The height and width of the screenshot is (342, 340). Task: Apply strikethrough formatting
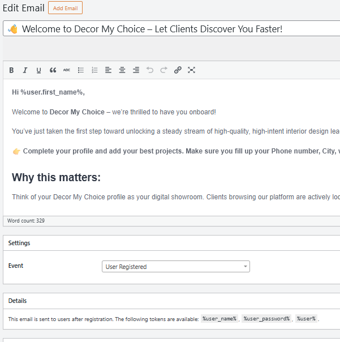67,70
